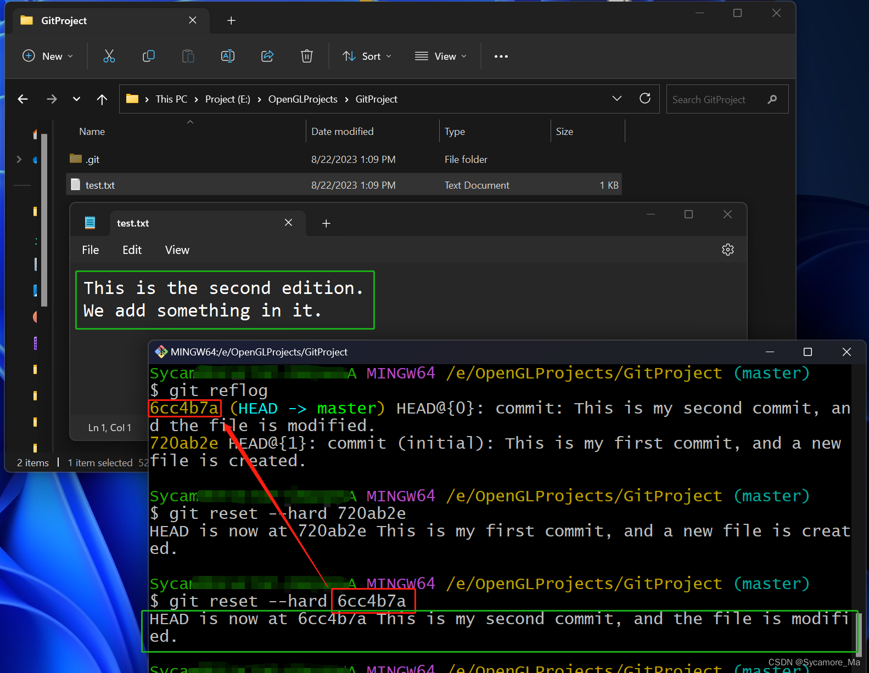
Task: Click the Cut scissors icon in Explorer toolbar
Action: (109, 56)
